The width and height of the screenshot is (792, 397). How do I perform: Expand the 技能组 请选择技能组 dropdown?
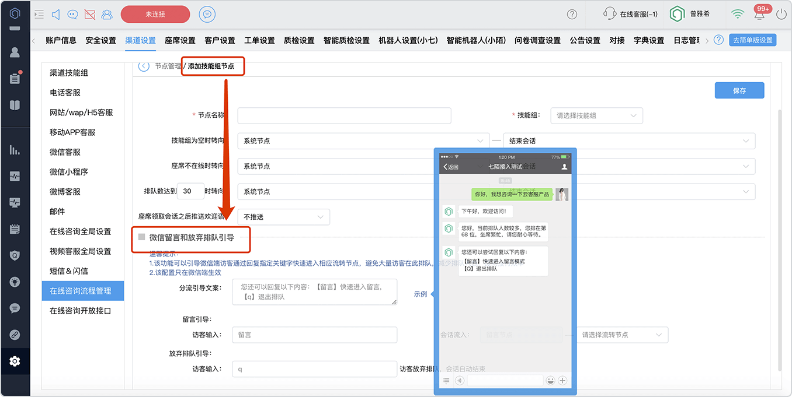[x=596, y=115]
